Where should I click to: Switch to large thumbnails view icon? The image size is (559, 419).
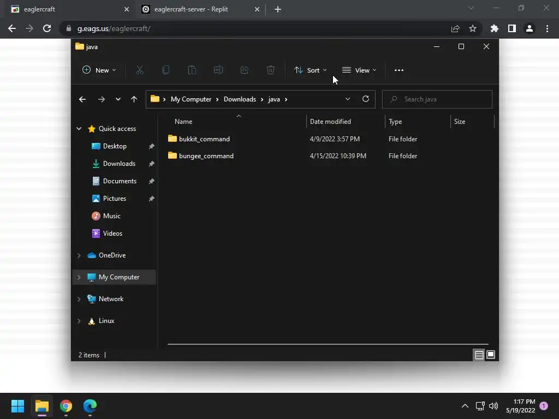[491, 355]
